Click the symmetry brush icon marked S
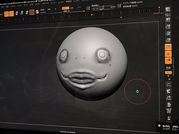This screenshot has width=179, height=134. (88, 8)
